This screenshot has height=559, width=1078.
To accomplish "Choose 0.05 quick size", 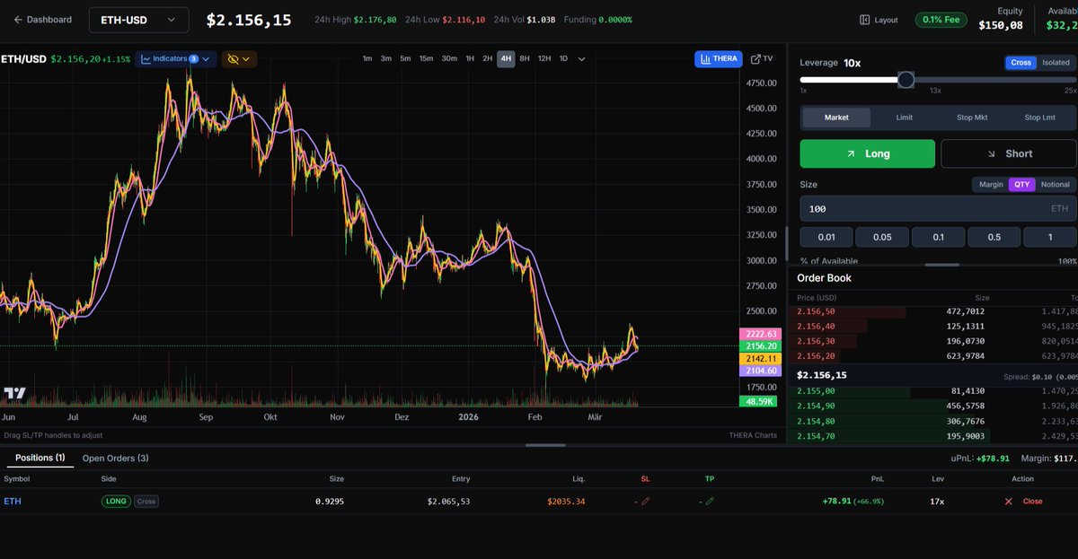I will [882, 237].
